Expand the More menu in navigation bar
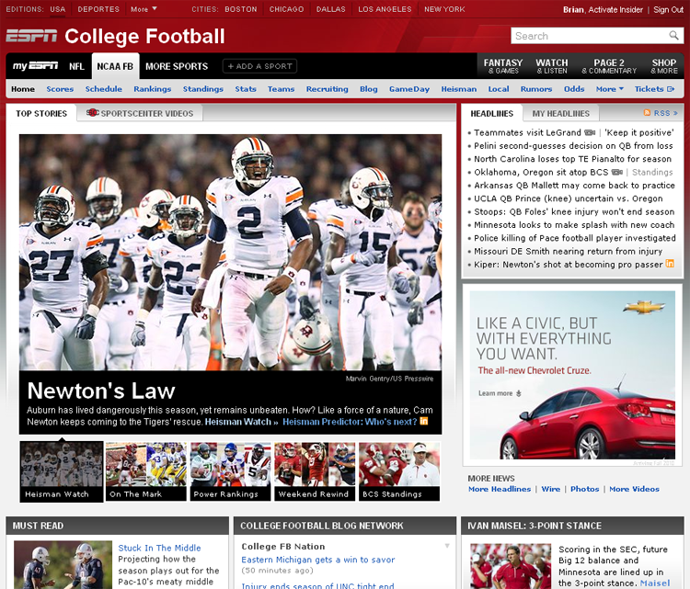 [609, 89]
